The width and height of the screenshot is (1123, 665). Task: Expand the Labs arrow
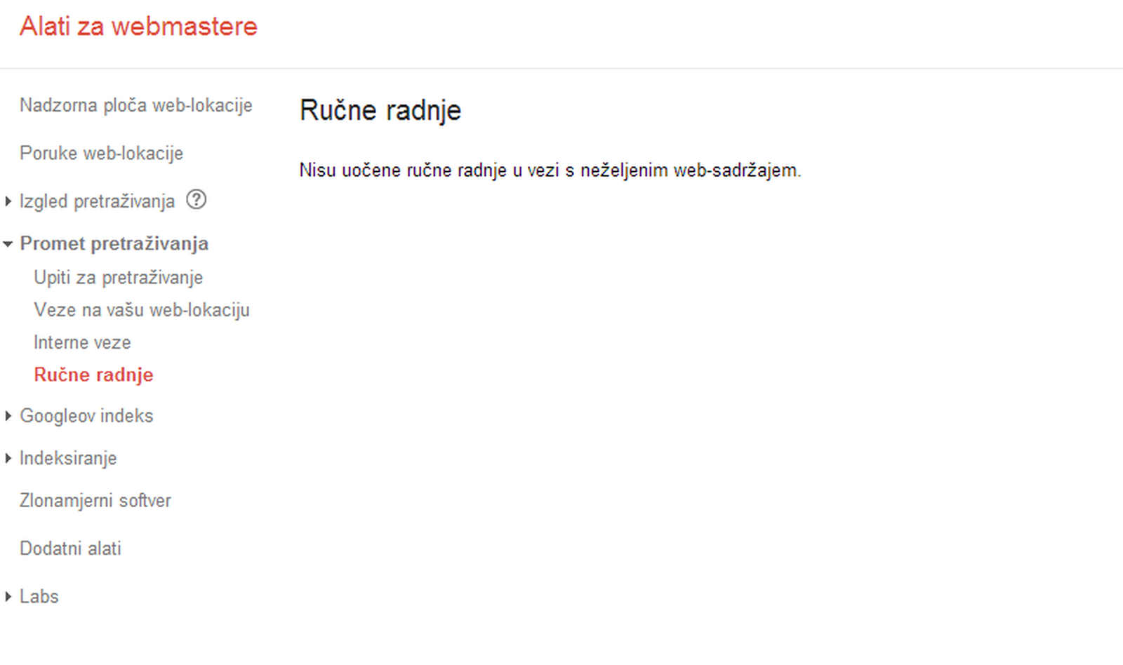(x=8, y=596)
